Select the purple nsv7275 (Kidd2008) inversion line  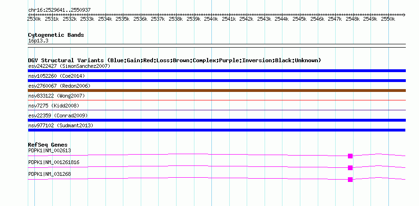(x=217, y=110)
